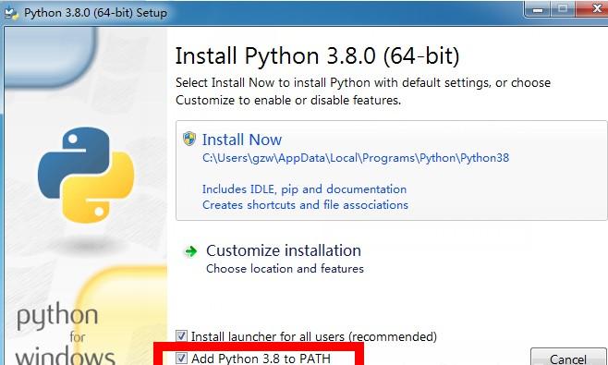The image size is (608, 365).
Task: Click the green arrow next to Customize installation
Action: (190, 251)
